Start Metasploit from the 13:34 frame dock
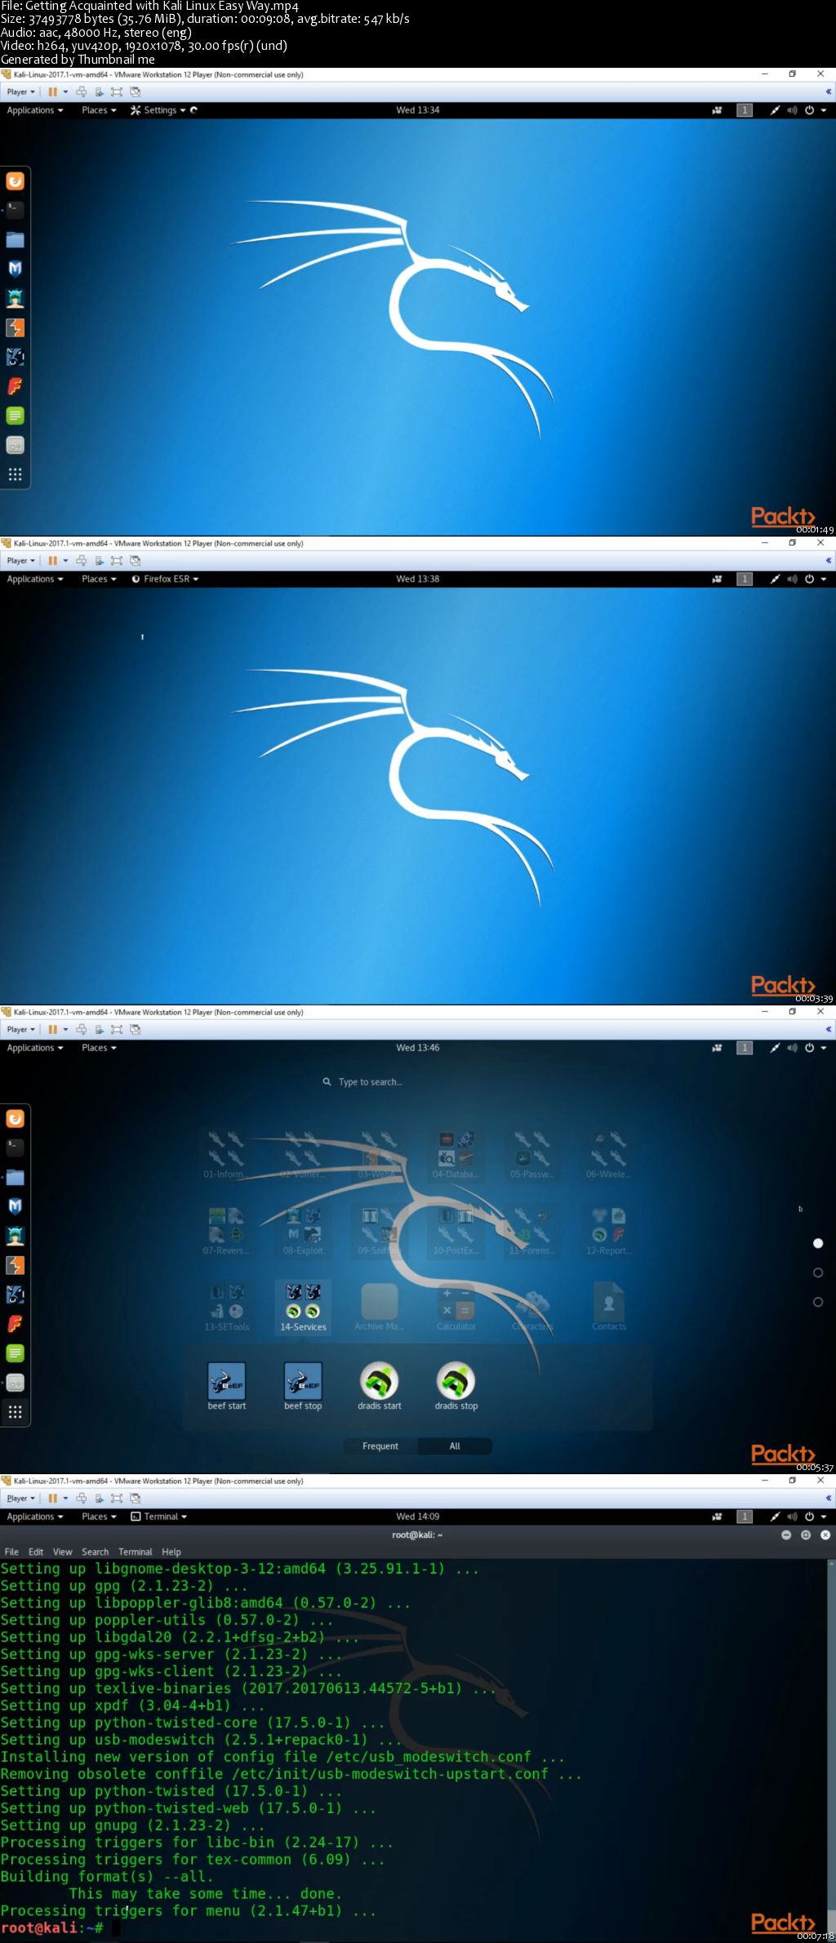This screenshot has height=1943, width=836. (x=15, y=269)
